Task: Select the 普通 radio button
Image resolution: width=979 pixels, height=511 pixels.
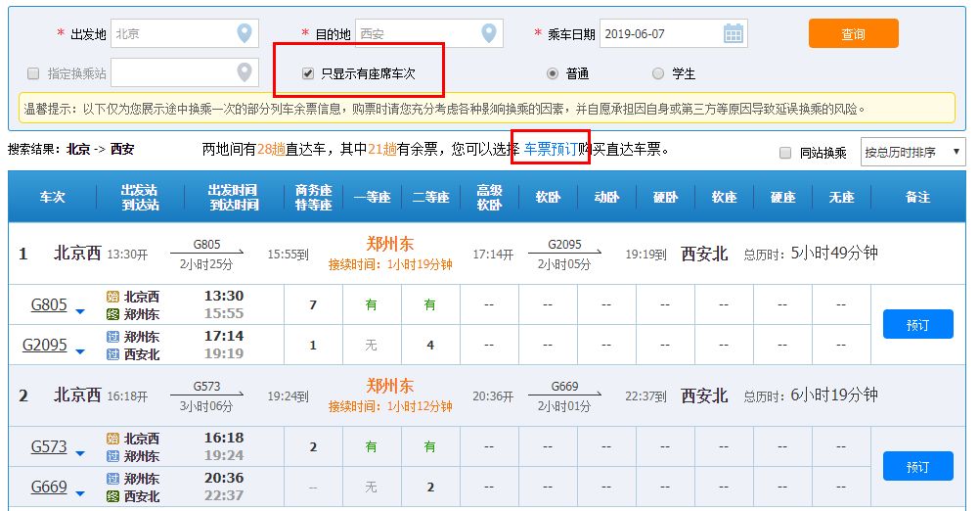Action: pos(553,73)
